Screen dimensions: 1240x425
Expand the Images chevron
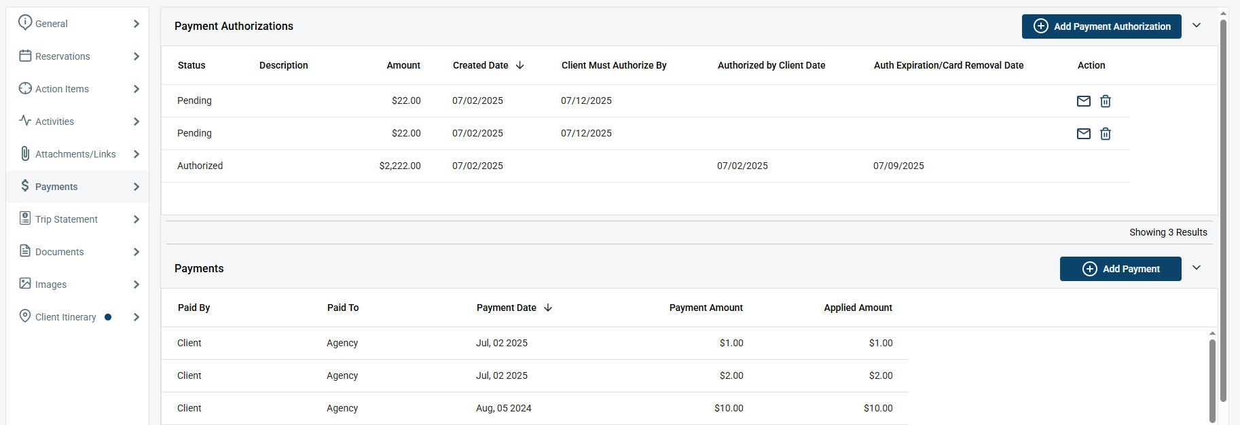pyautogui.click(x=136, y=284)
